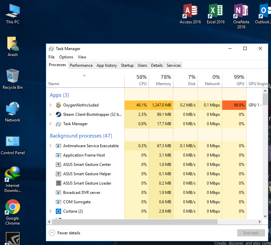Click the OxygenNotIncluded process icon
This screenshot has height=245, width=271.
(58, 105)
